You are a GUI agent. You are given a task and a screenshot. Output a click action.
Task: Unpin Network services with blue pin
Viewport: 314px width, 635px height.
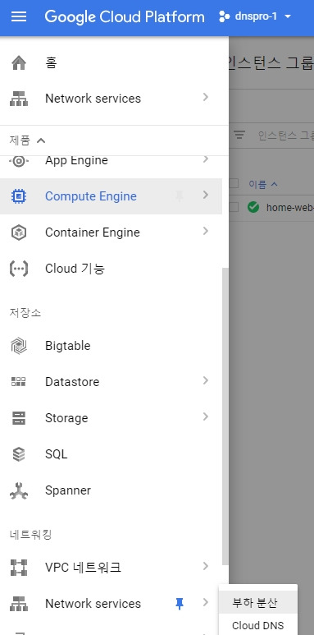click(x=180, y=604)
